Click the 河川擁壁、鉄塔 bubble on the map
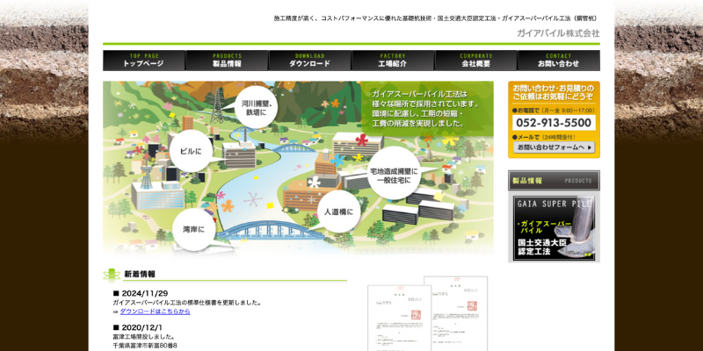703x351 pixels. [257, 108]
